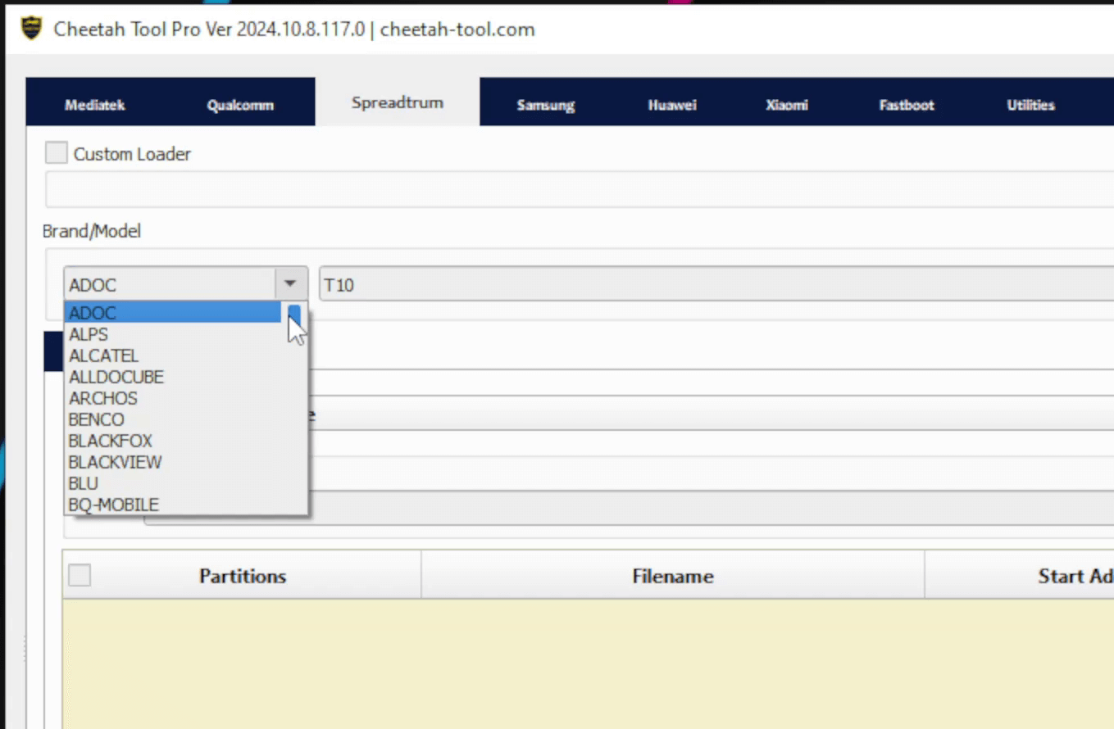This screenshot has height=729, width=1114.
Task: Open the Huawei tab
Action: (x=672, y=105)
